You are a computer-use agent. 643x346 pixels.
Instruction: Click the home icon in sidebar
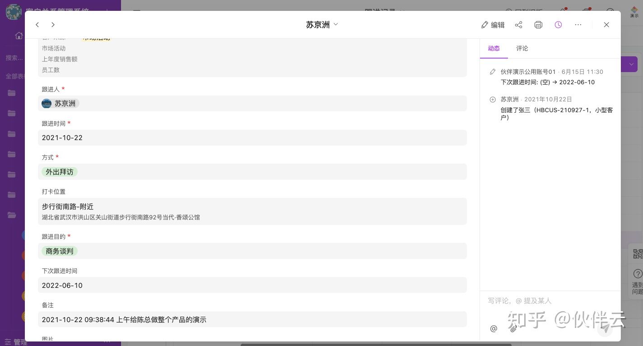19,36
